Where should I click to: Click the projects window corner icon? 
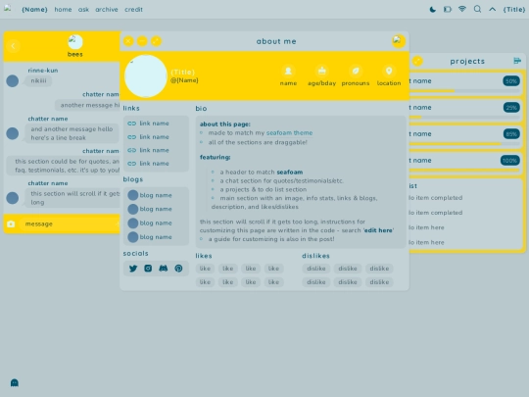click(x=517, y=61)
